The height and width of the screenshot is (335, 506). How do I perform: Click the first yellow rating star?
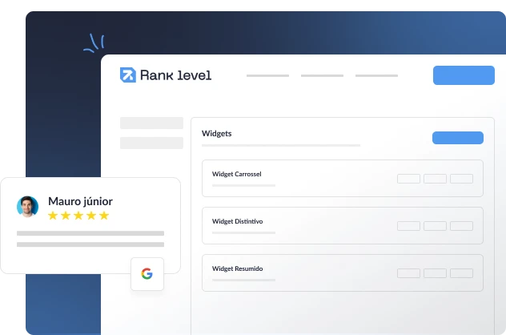(53, 216)
